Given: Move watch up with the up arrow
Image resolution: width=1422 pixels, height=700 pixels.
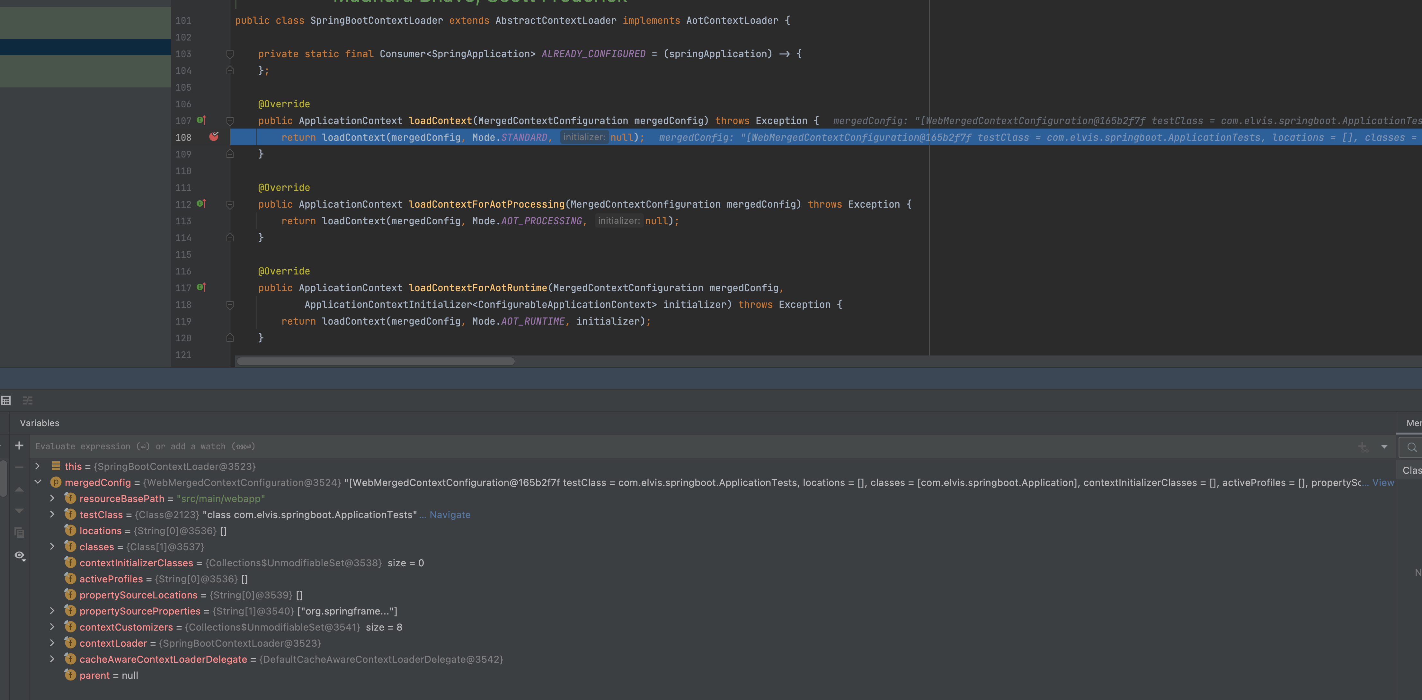Looking at the screenshot, I should [x=19, y=489].
